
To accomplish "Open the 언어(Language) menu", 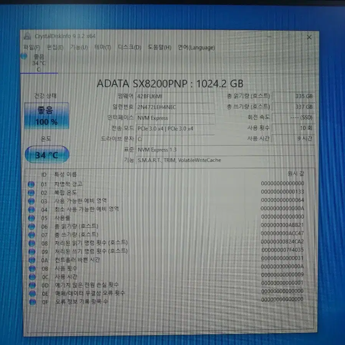I will [x=196, y=47].
